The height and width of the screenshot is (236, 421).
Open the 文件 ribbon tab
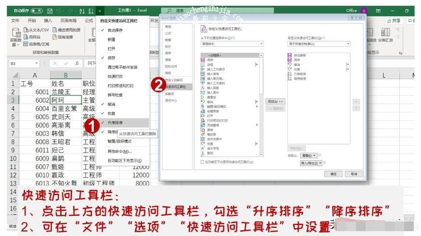[15, 20]
